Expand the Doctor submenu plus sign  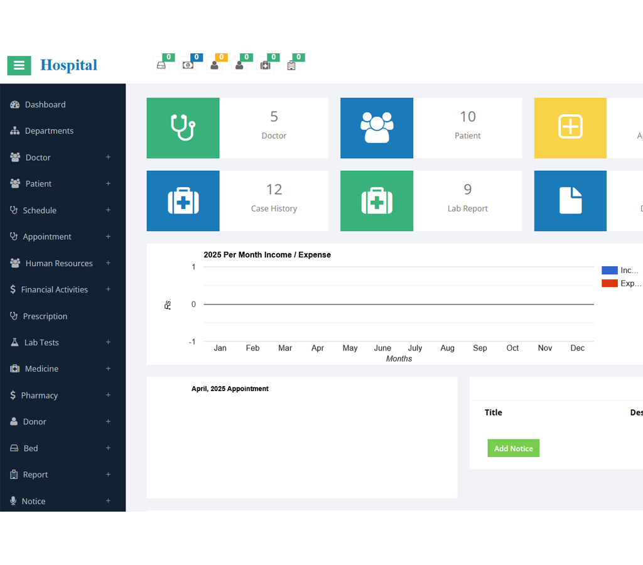pos(108,157)
